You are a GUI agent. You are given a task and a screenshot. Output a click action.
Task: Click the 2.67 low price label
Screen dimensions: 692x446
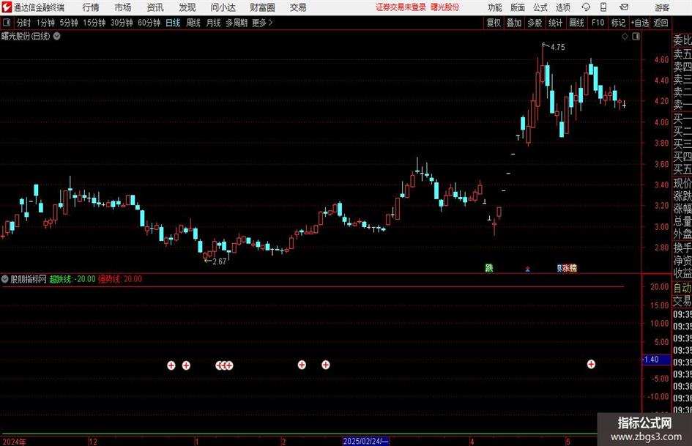coord(220,261)
